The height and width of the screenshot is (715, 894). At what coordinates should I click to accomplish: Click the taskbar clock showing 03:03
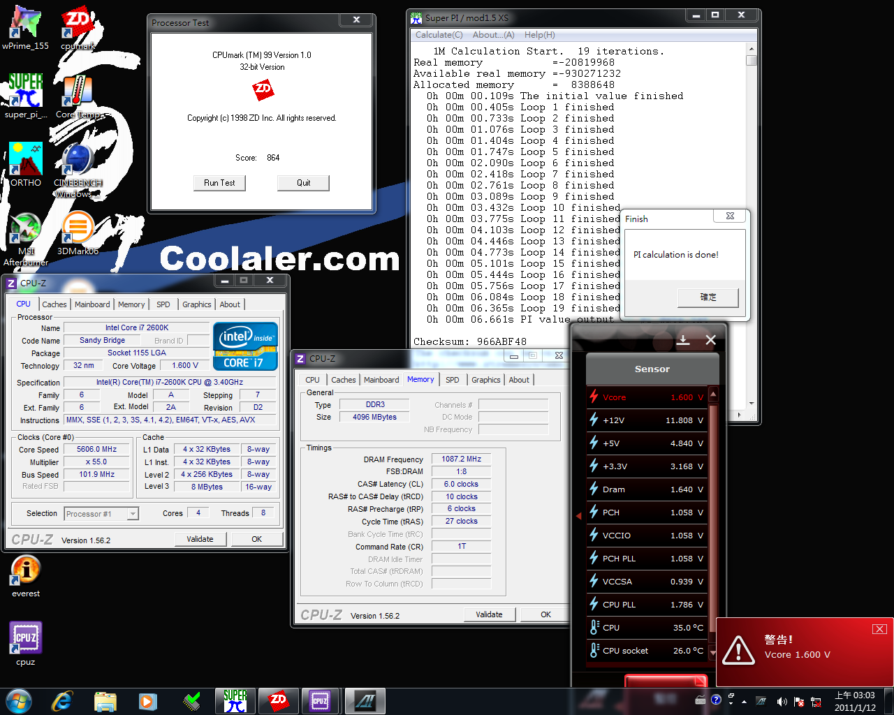855,701
